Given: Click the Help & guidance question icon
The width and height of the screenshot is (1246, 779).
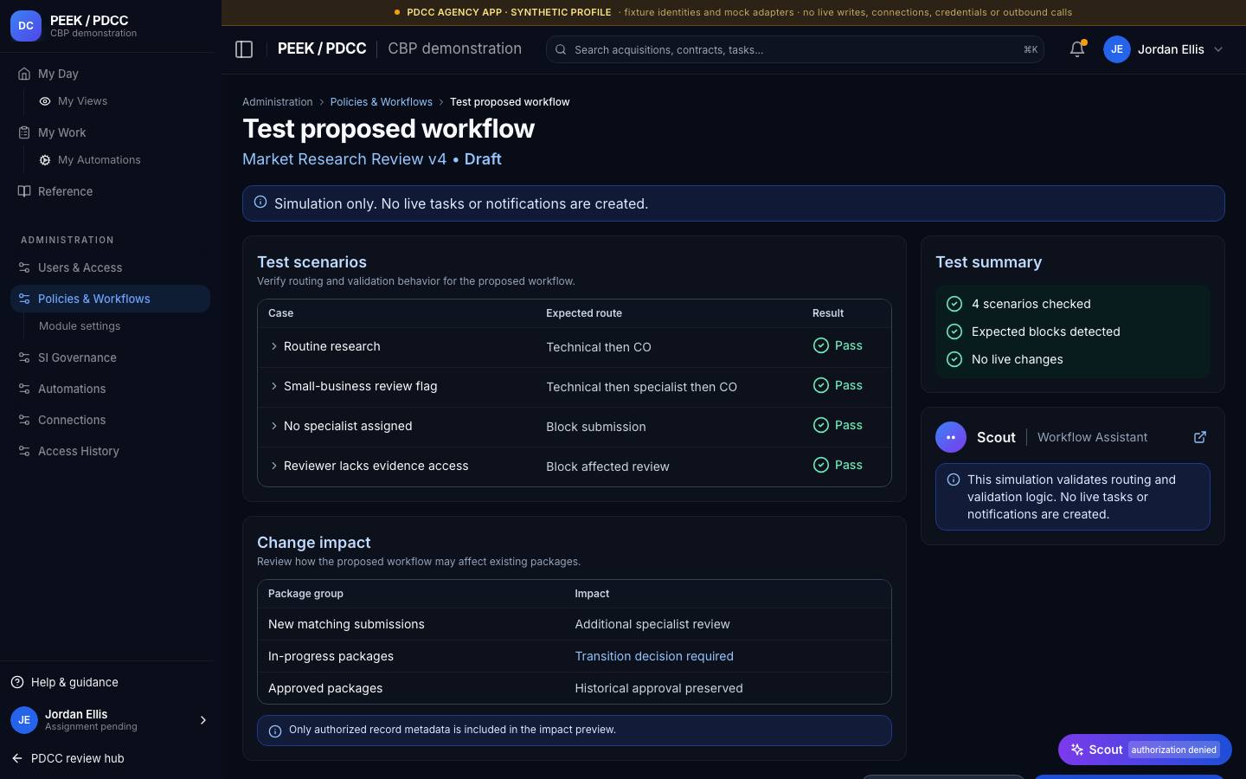Looking at the screenshot, I should click(x=17, y=682).
